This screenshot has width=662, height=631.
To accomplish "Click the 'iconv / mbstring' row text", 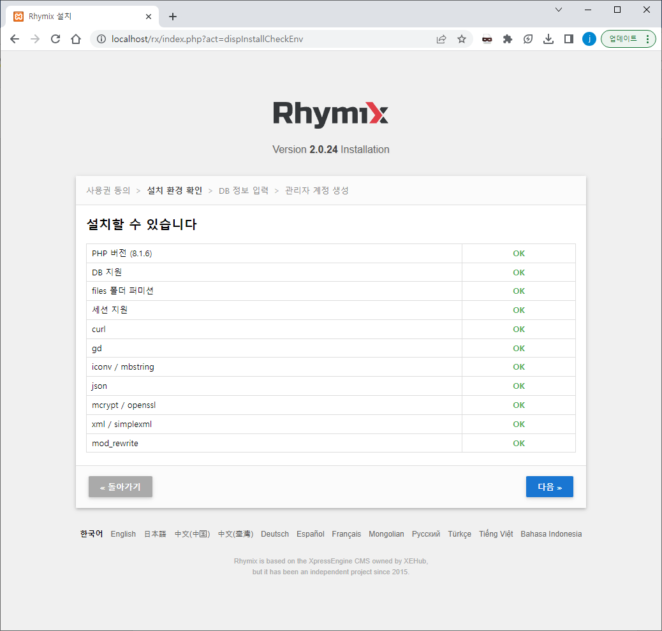I will coord(123,366).
